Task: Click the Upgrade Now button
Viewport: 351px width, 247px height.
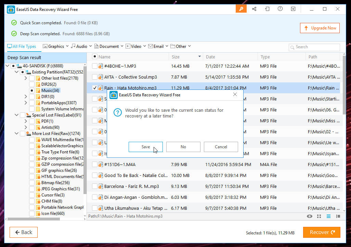Action: coord(320,28)
